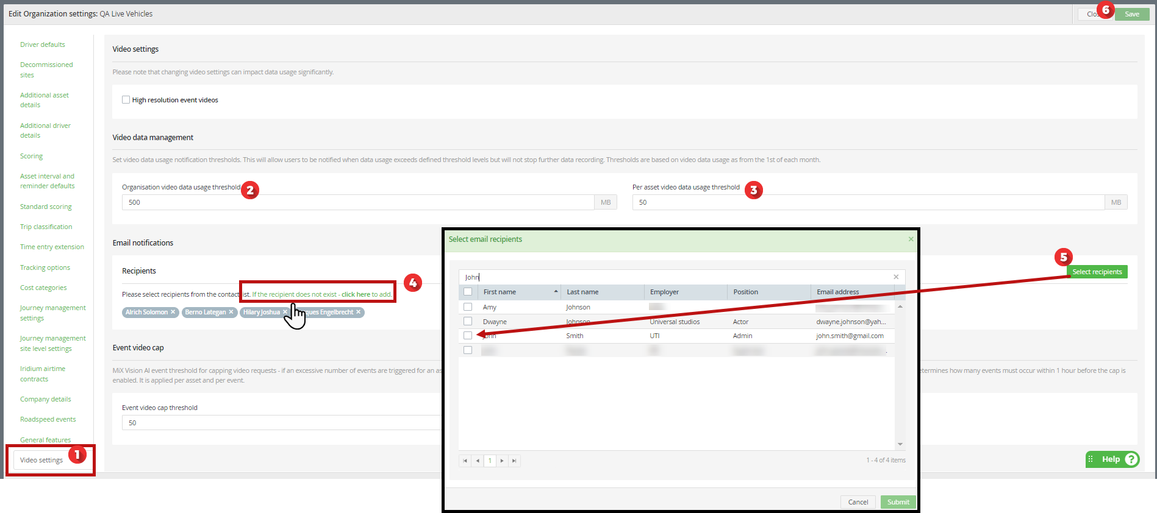Go to last page of results

pyautogui.click(x=514, y=461)
